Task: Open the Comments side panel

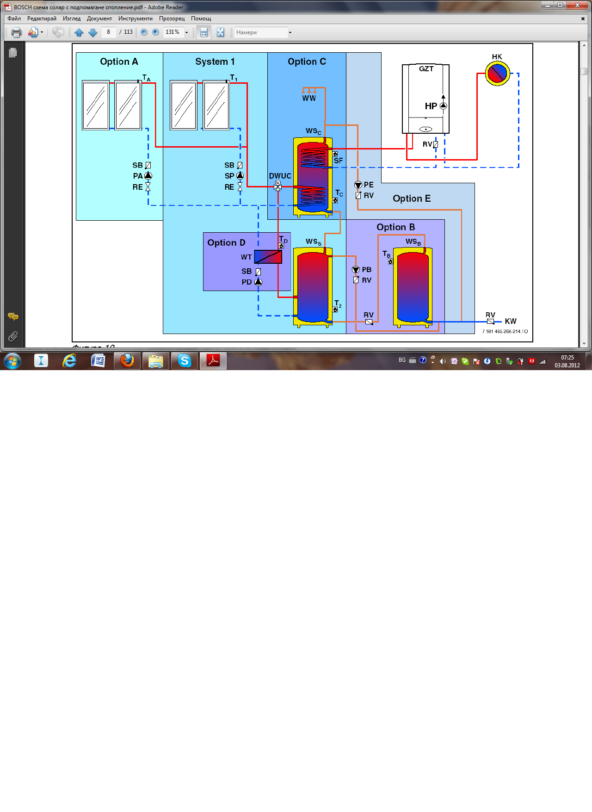Action: click(13, 317)
